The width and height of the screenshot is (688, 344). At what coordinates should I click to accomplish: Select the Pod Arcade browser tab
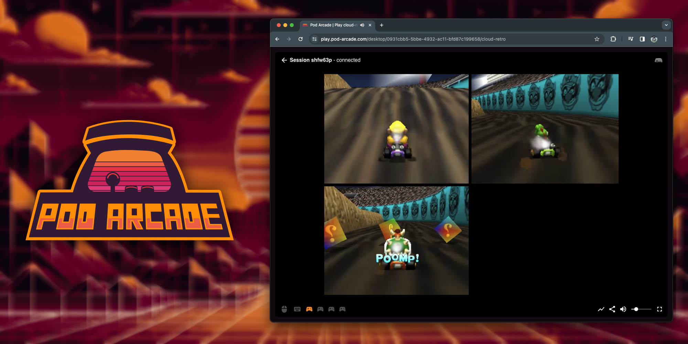tap(337, 25)
